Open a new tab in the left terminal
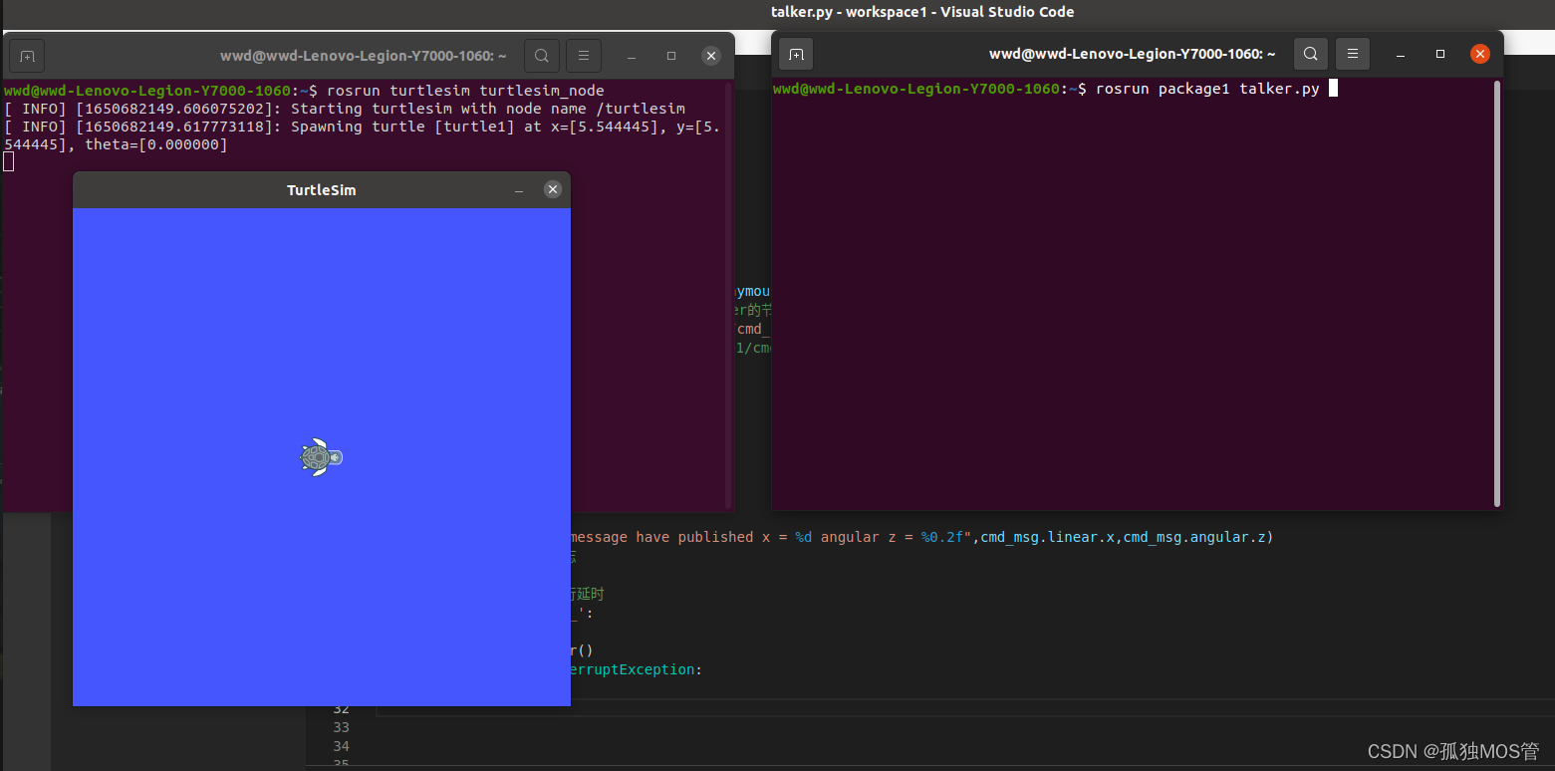Image resolution: width=1555 pixels, height=771 pixels. click(27, 56)
